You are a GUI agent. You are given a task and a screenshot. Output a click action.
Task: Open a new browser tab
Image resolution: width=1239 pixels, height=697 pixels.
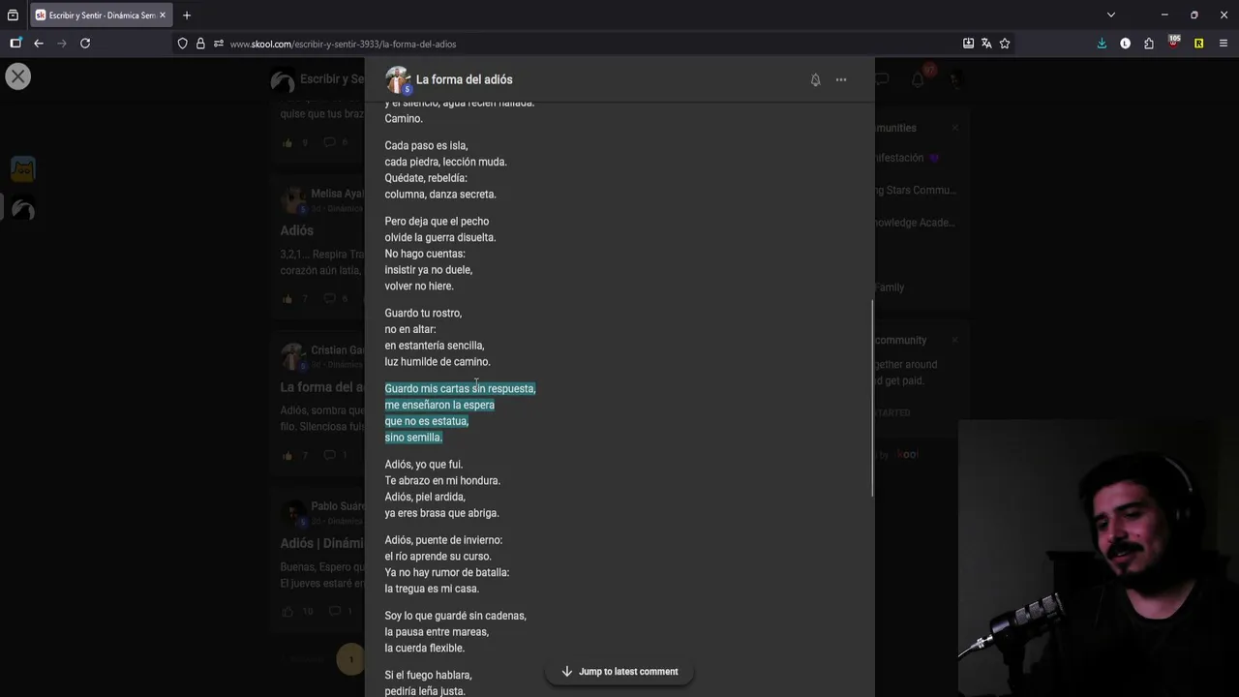click(x=187, y=15)
